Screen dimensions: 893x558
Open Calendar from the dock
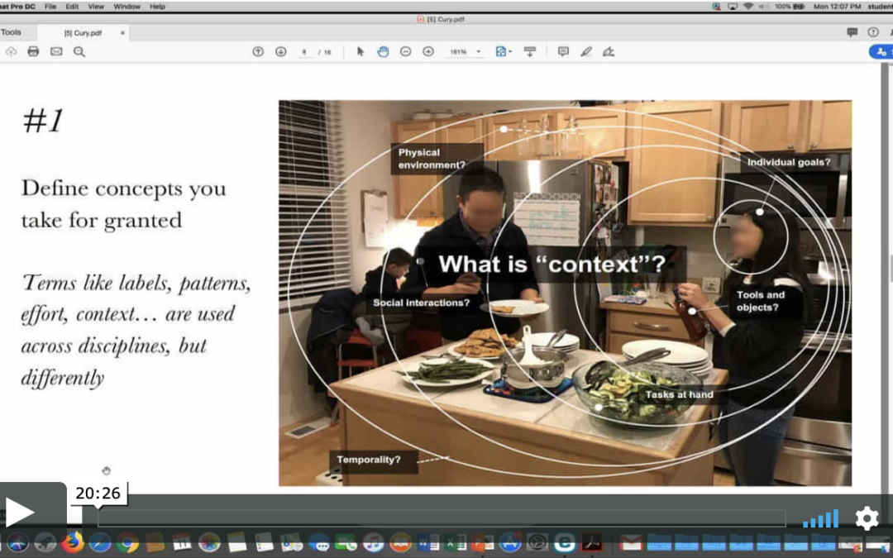(x=182, y=542)
